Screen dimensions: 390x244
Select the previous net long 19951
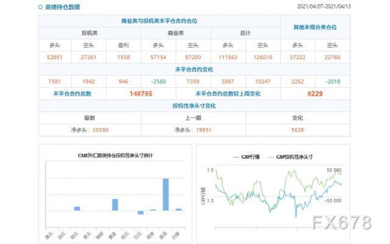204,130
